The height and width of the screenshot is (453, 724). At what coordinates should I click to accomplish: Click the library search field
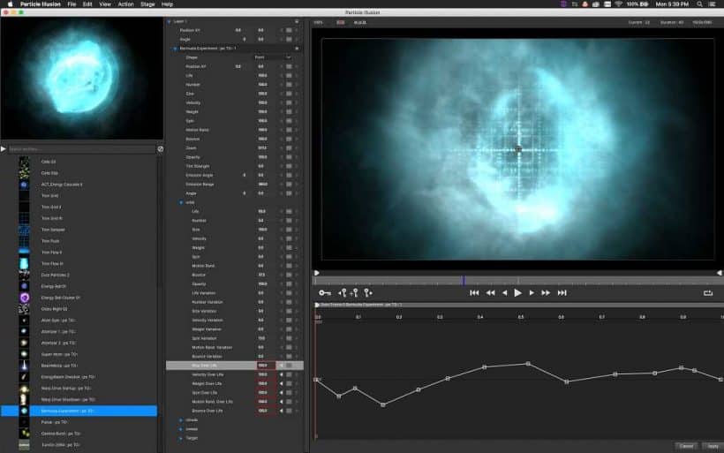click(x=81, y=149)
